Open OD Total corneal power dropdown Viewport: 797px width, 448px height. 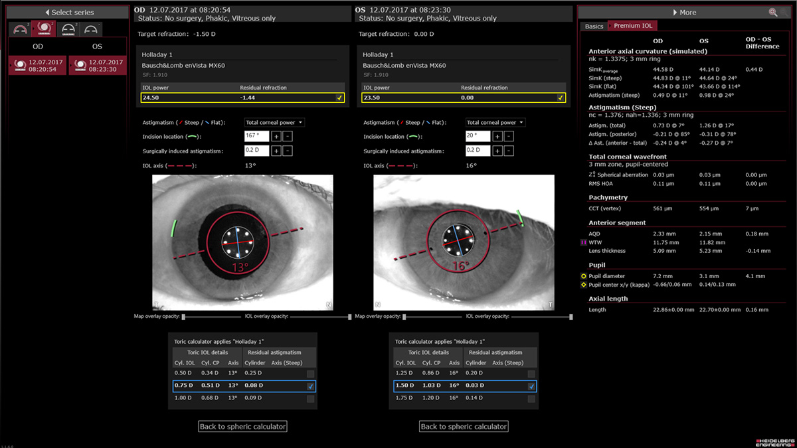click(274, 122)
